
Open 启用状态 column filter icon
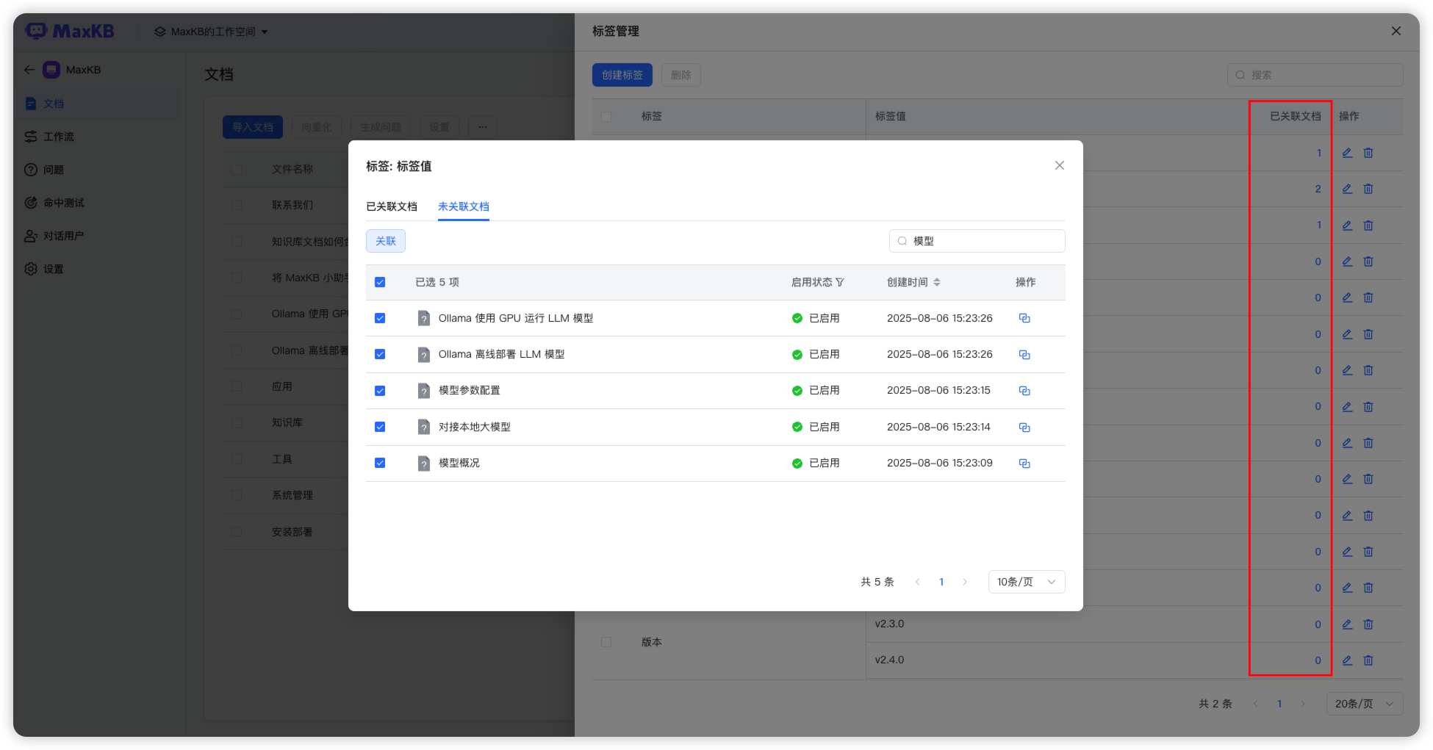[840, 282]
